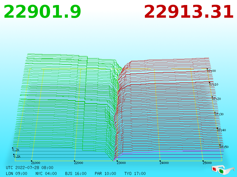Click the green bid price 22901.9

click(42, 12)
